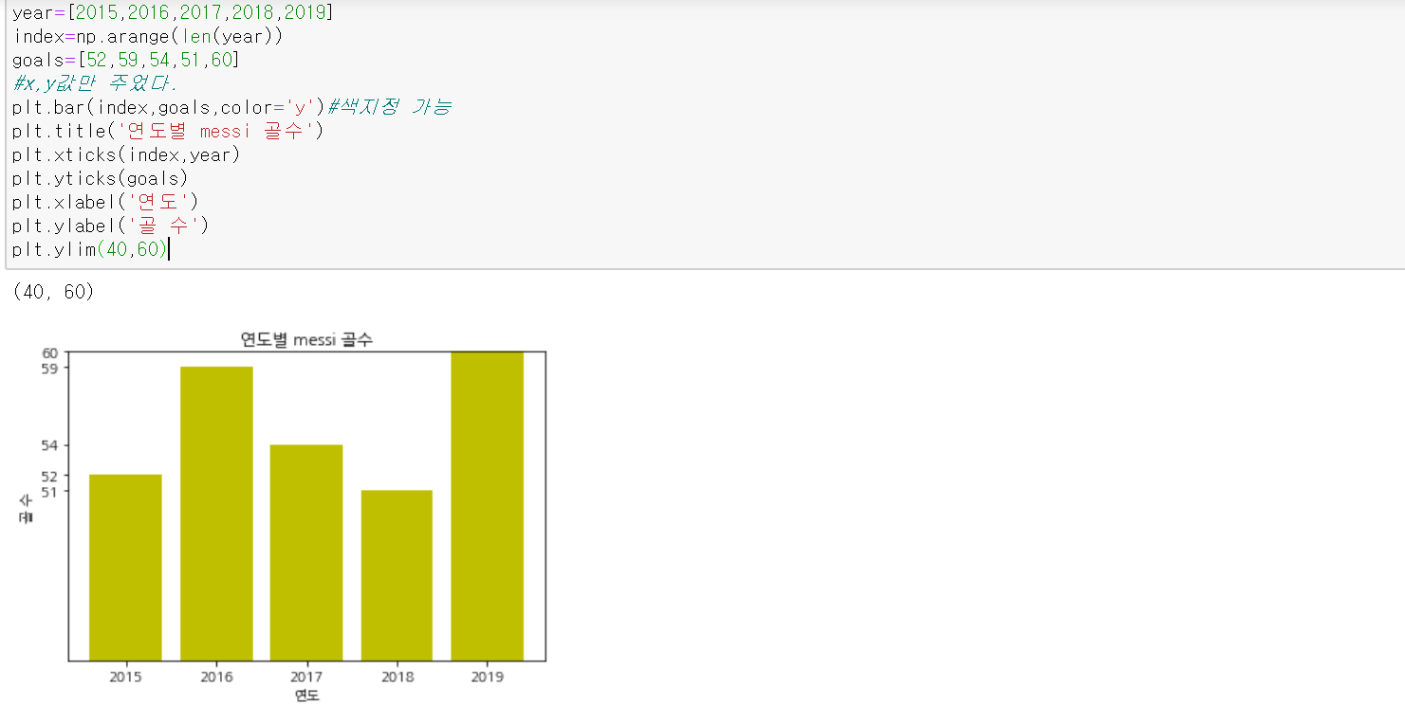1405x705 pixels.
Task: Click the plt.xticks(index,year) line
Action: [x=126, y=154]
